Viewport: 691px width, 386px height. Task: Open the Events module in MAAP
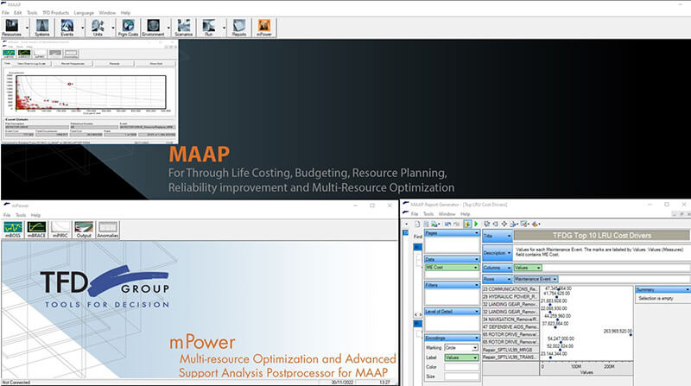[67, 28]
